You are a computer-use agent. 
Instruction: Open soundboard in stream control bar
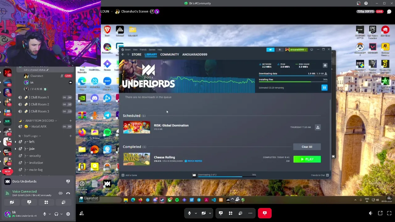[x=240, y=213]
